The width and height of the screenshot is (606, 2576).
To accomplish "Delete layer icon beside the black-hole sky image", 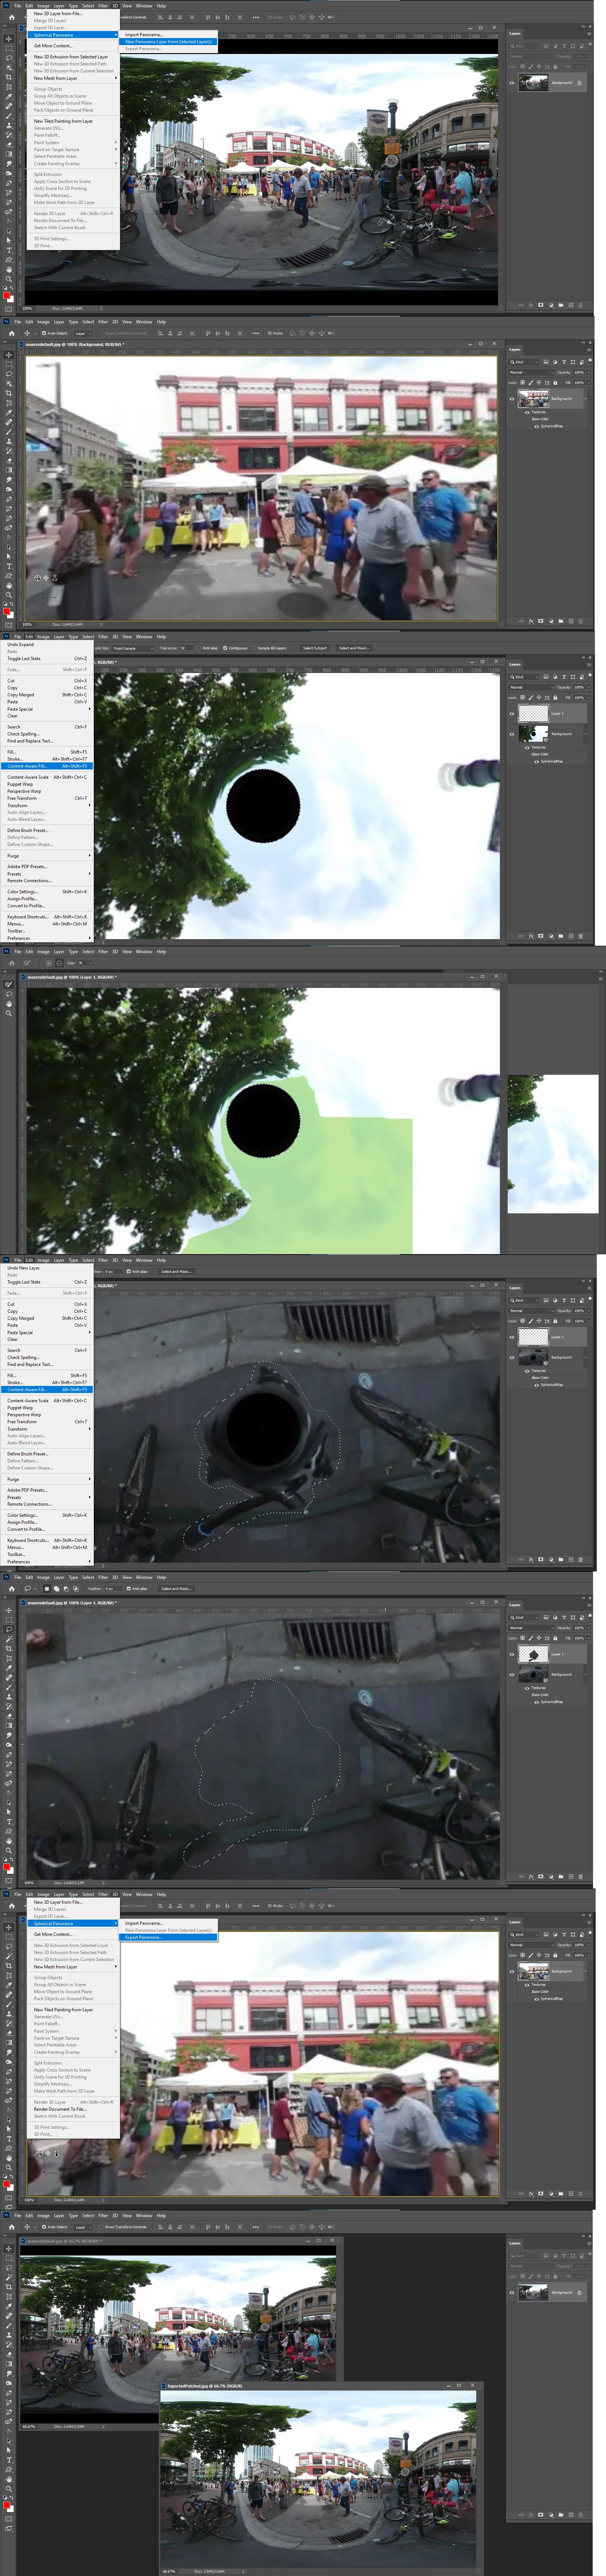I will (x=580, y=936).
